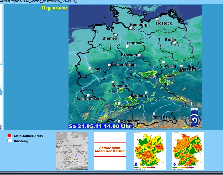Select the Frankfurt map marker
The image size is (223, 175).
pos(113,82)
